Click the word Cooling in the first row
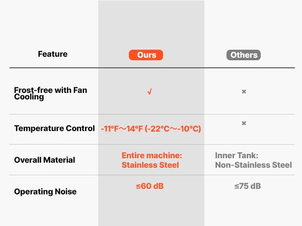 tap(29, 97)
